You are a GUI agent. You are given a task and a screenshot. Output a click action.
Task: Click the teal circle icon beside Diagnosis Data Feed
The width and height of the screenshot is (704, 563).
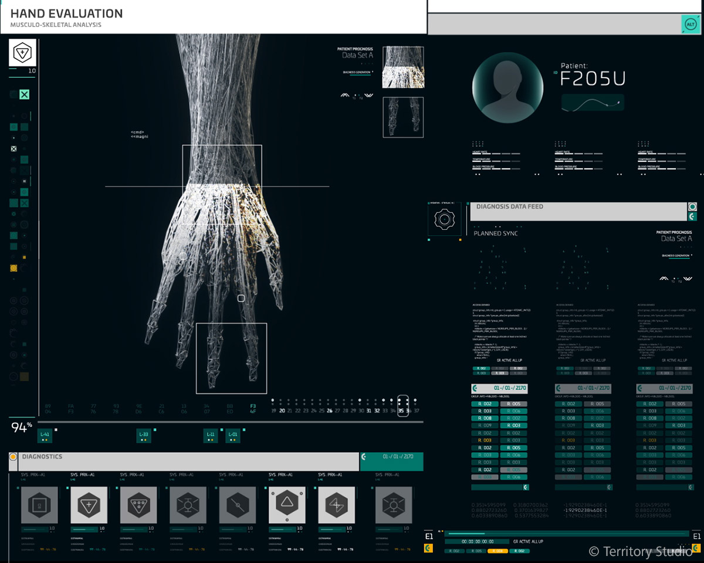pos(693,207)
